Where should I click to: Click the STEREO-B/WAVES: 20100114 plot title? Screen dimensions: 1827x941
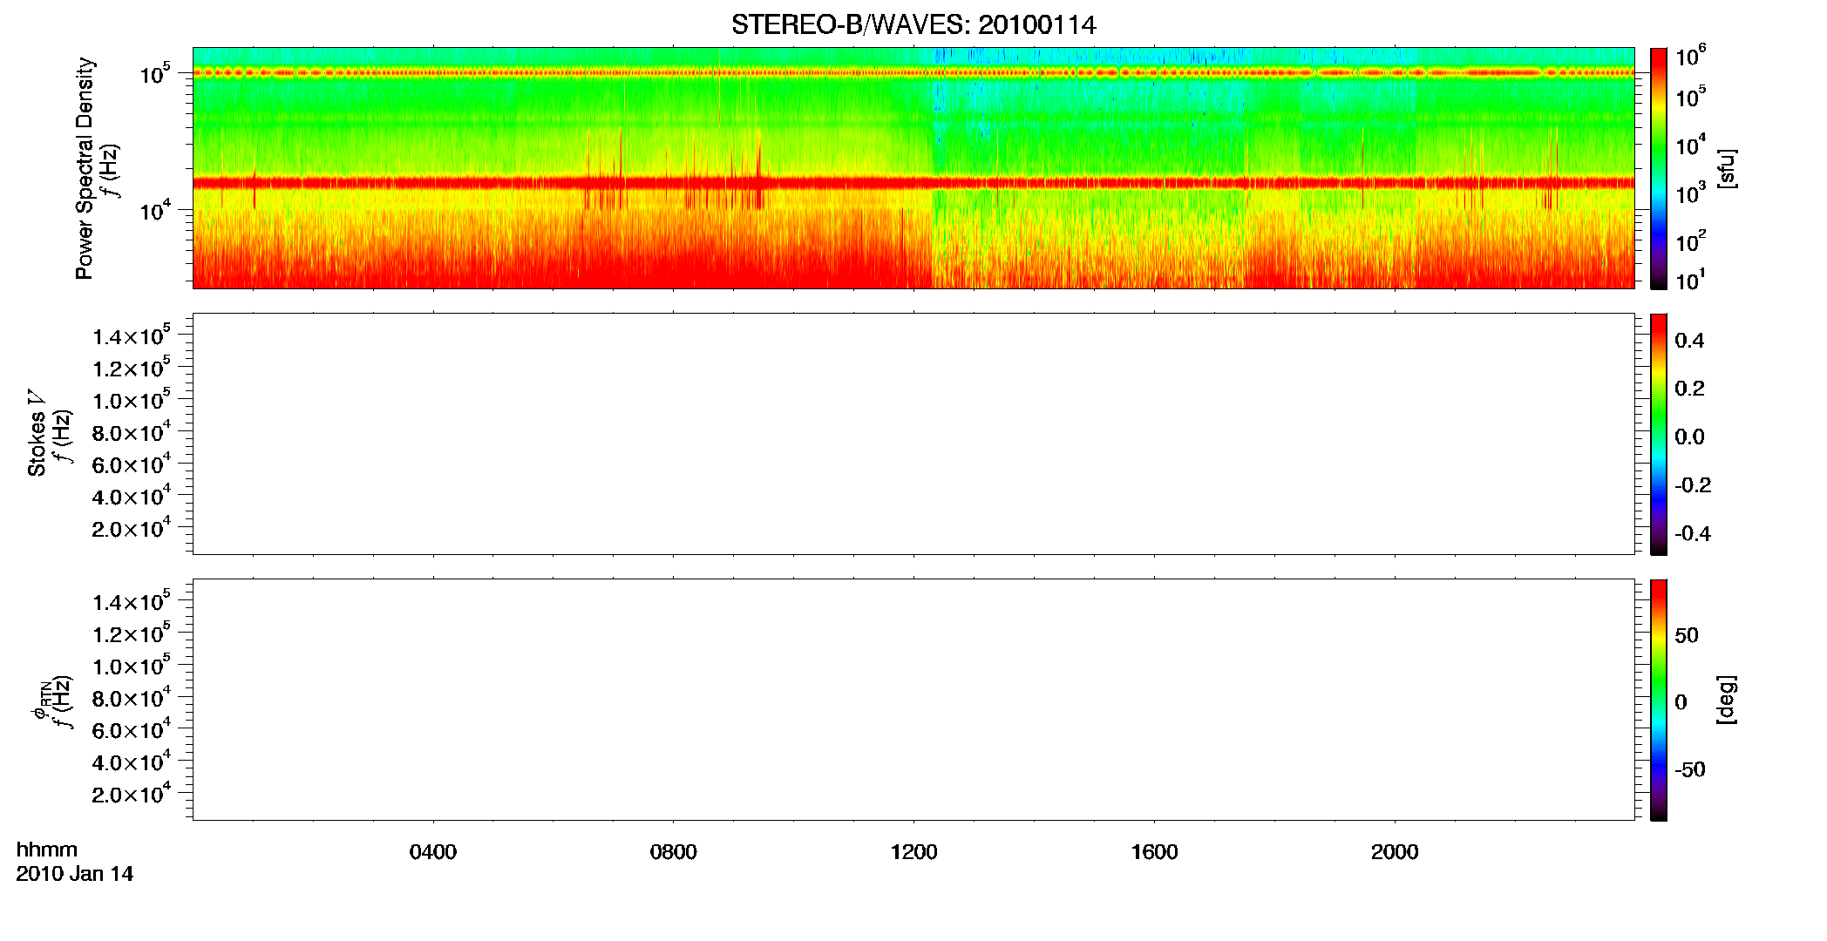[x=913, y=24]
